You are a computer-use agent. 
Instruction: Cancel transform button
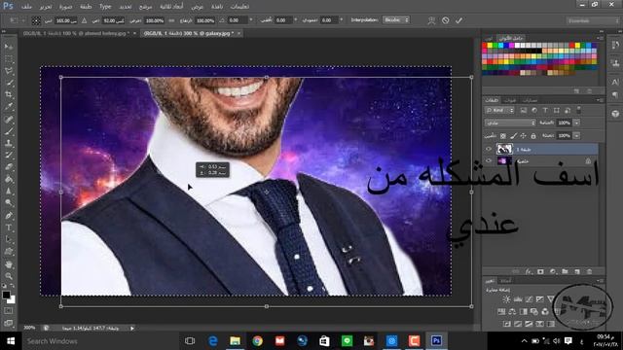coord(446,20)
